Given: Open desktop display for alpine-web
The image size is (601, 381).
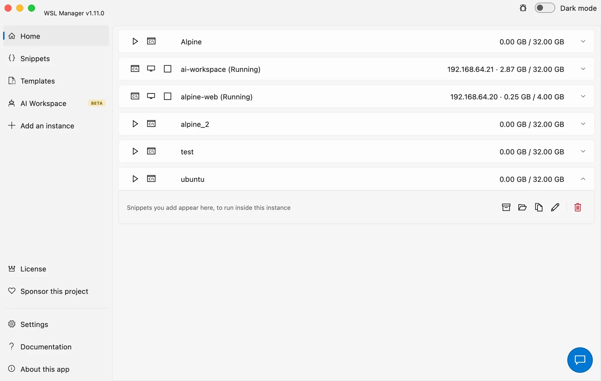Looking at the screenshot, I should click(151, 96).
